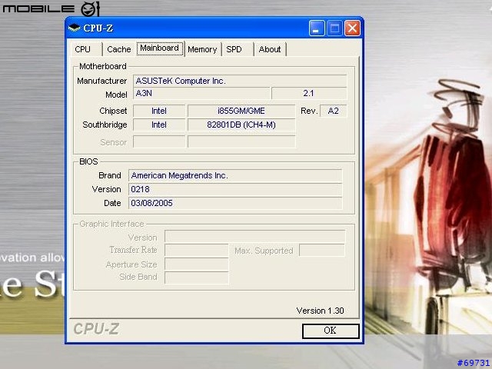Open the Cache tab

pos(118,49)
